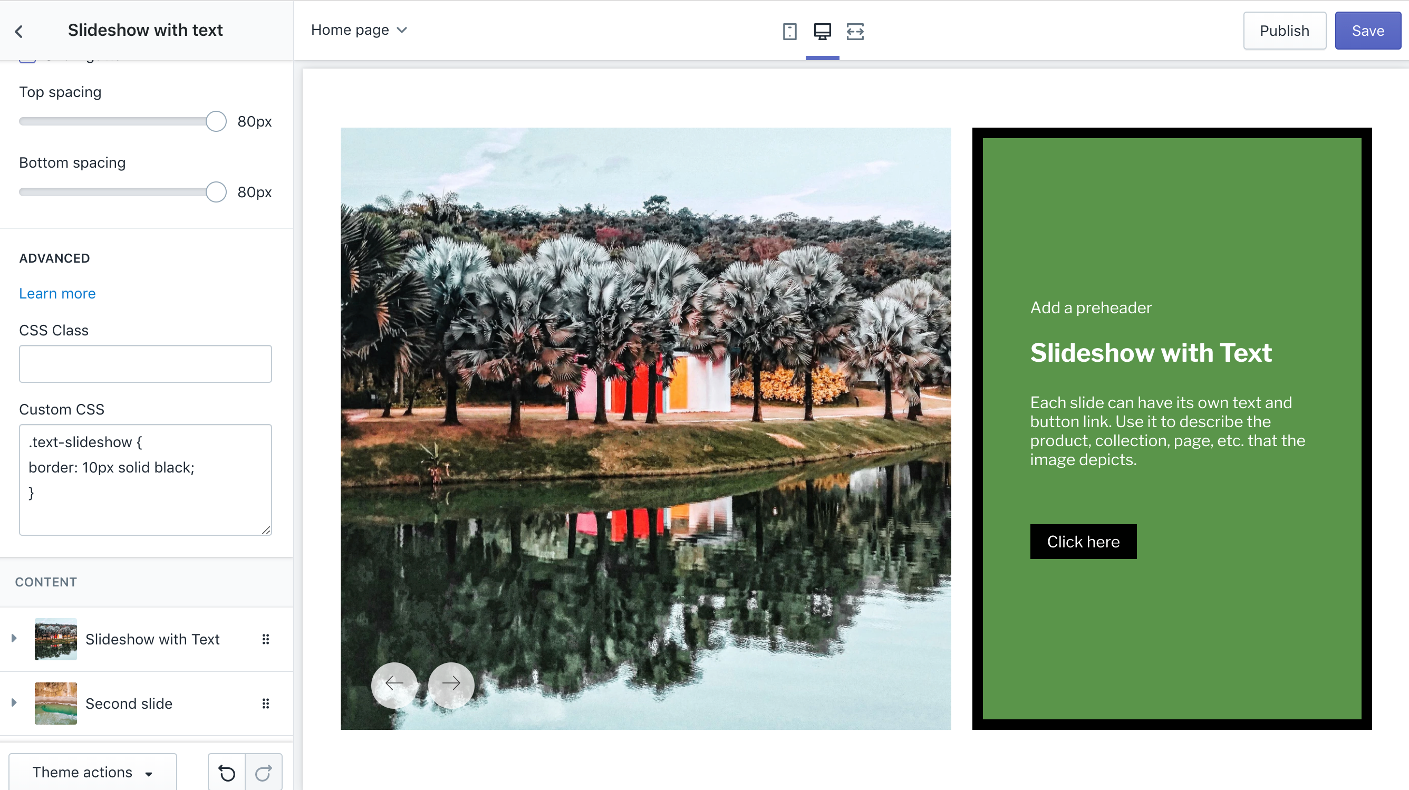
Task: Select the Top spacing slider
Action: click(x=216, y=119)
